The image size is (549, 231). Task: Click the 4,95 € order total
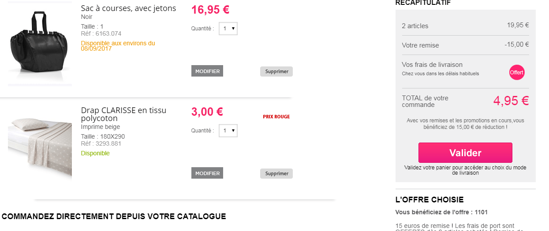[511, 101]
